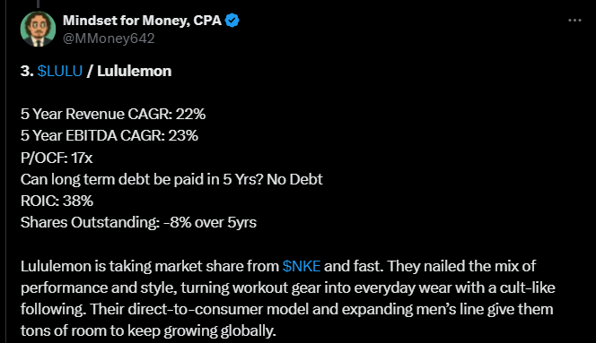
Task: Click the performance and style text line
Action: tap(288, 287)
